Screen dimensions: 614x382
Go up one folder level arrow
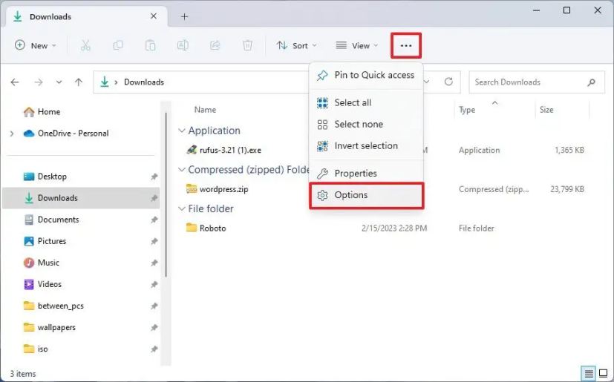click(79, 82)
